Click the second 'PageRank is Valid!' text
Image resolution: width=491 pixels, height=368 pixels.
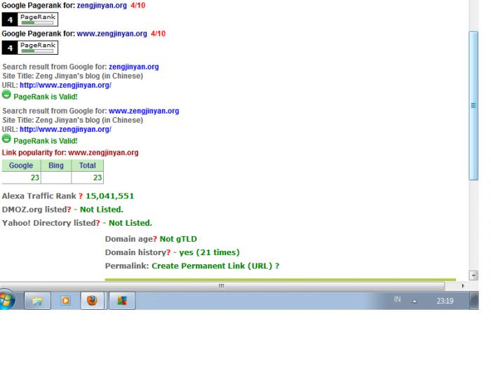point(46,141)
